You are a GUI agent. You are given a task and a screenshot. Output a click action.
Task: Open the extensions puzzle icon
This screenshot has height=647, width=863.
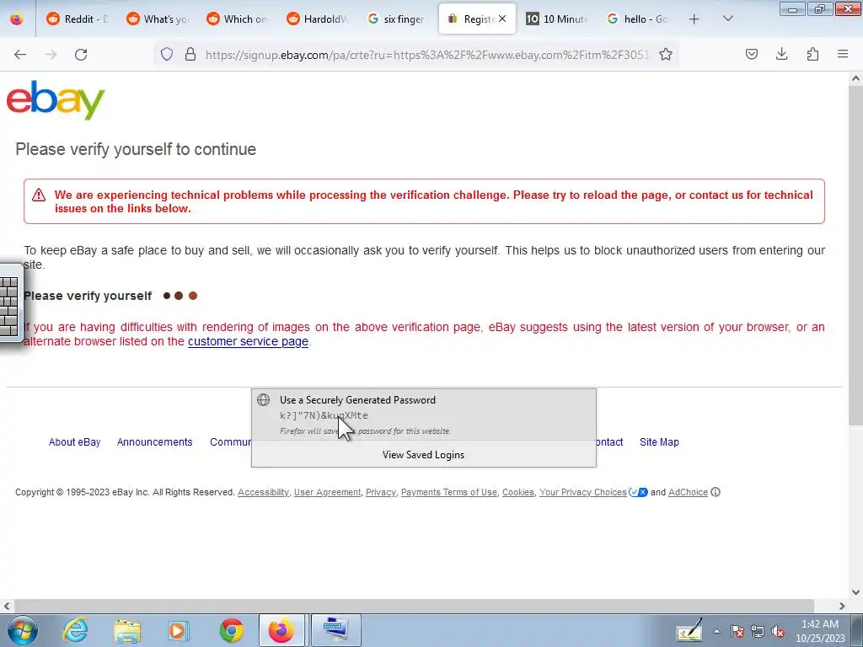(812, 54)
